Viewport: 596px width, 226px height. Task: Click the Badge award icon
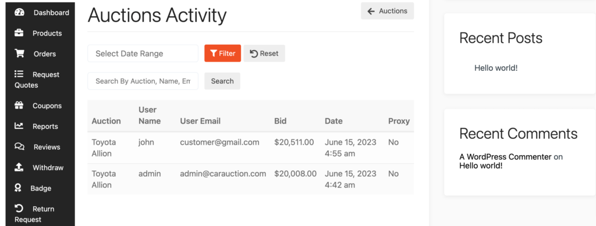tap(17, 188)
